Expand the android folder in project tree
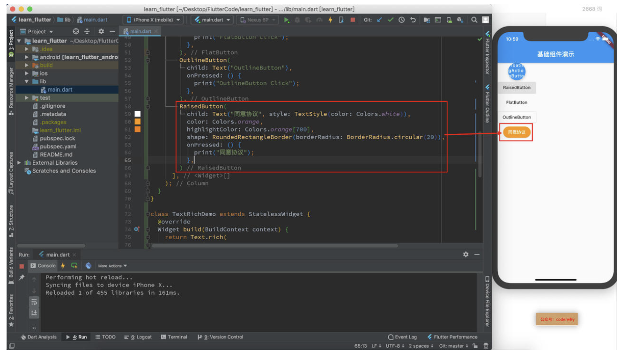 (x=27, y=57)
